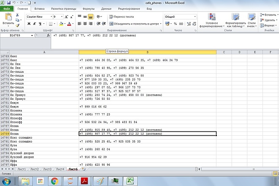Click the Paste (Вставить) clipboard icon
Screen dimensions: 279x186
point(8,17)
